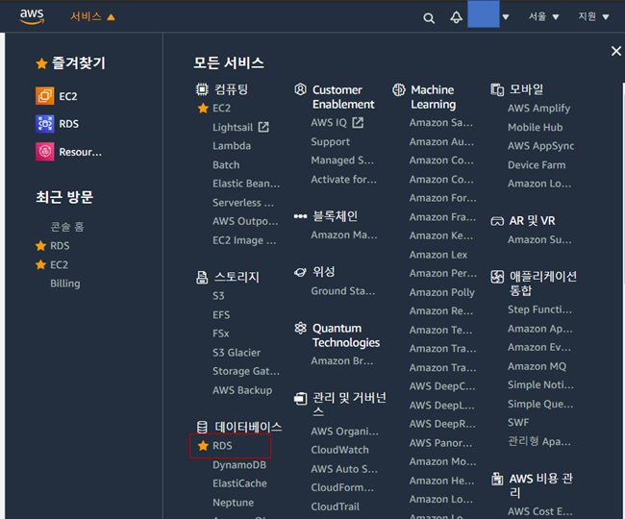Screen dimensions: 625x519
Task: Open Amazon MQ service
Action: [537, 366]
